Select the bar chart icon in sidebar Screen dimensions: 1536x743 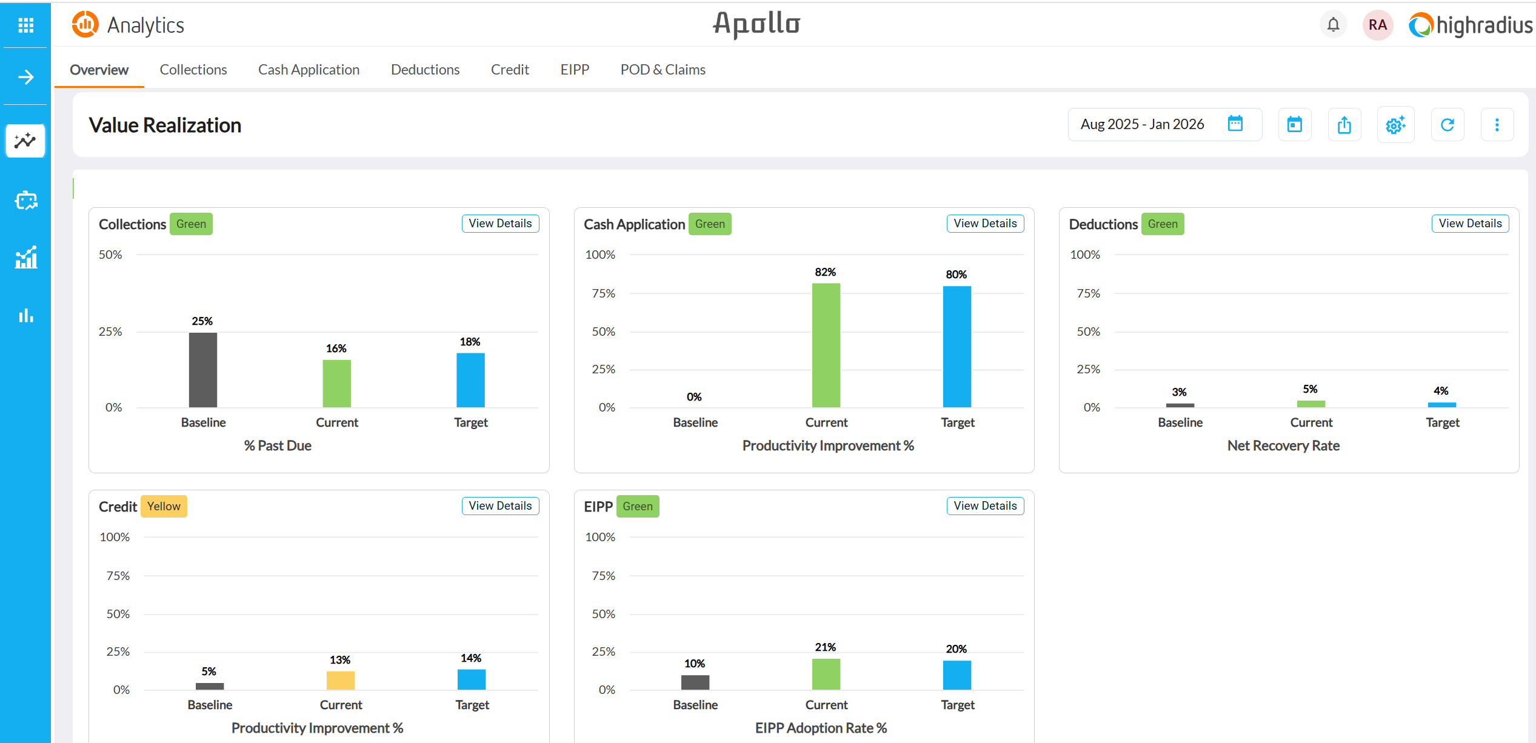coord(25,315)
